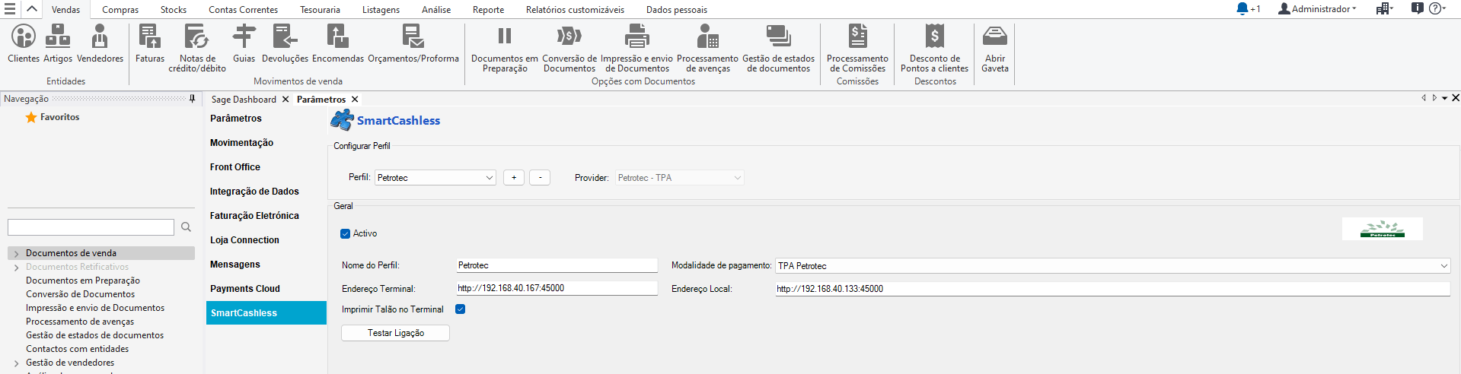The height and width of the screenshot is (374, 1461).
Task: Open the hamburger menu icon
Action: click(x=10, y=9)
